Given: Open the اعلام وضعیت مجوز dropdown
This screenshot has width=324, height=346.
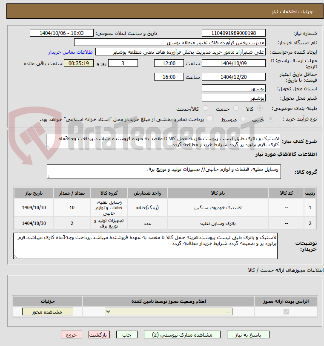Looking at the screenshot, I should point(169,312).
